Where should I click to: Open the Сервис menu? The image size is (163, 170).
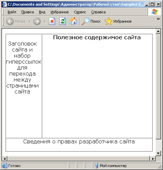point(80,12)
